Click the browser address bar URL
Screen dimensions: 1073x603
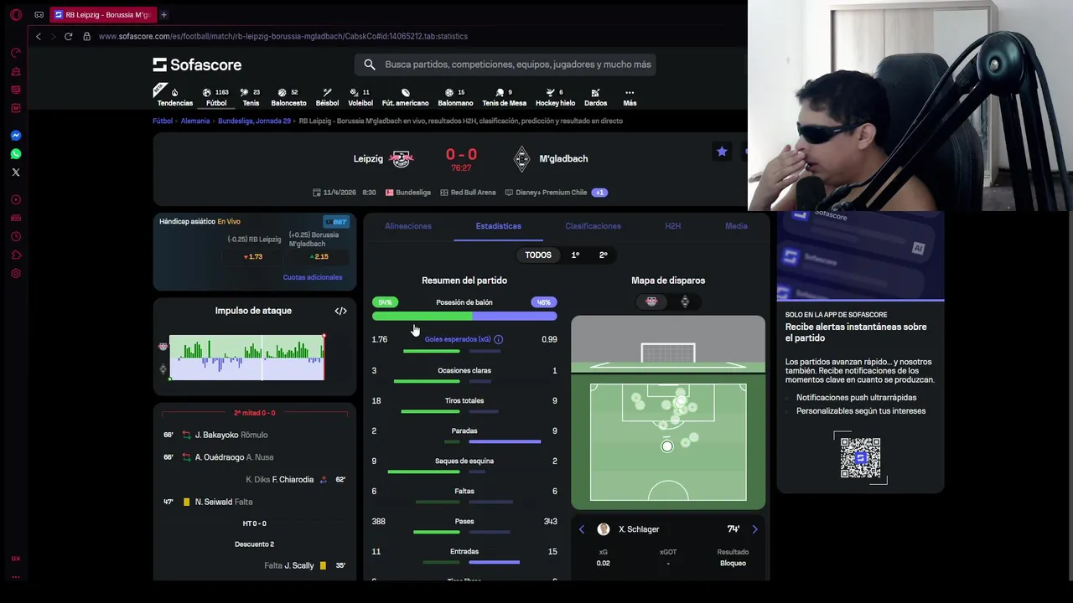283,36
